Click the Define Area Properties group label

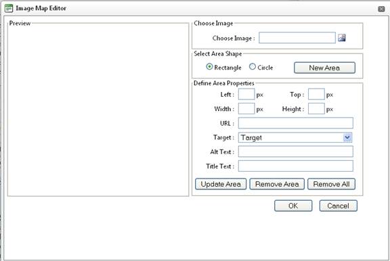[224, 83]
